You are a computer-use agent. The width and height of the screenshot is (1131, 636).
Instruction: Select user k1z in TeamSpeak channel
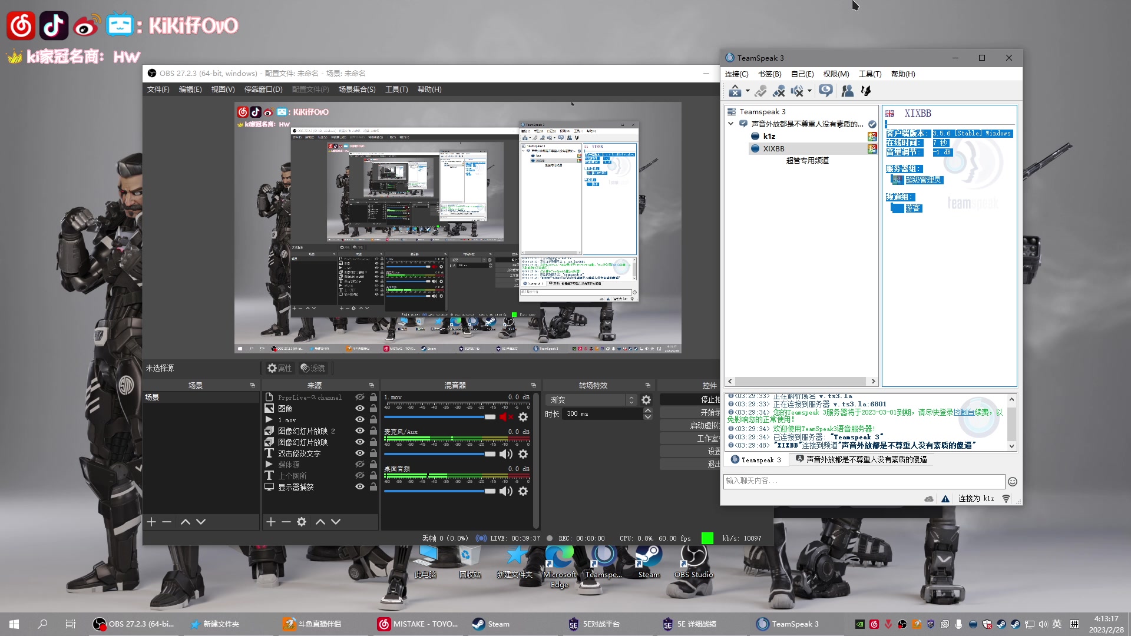pos(769,137)
